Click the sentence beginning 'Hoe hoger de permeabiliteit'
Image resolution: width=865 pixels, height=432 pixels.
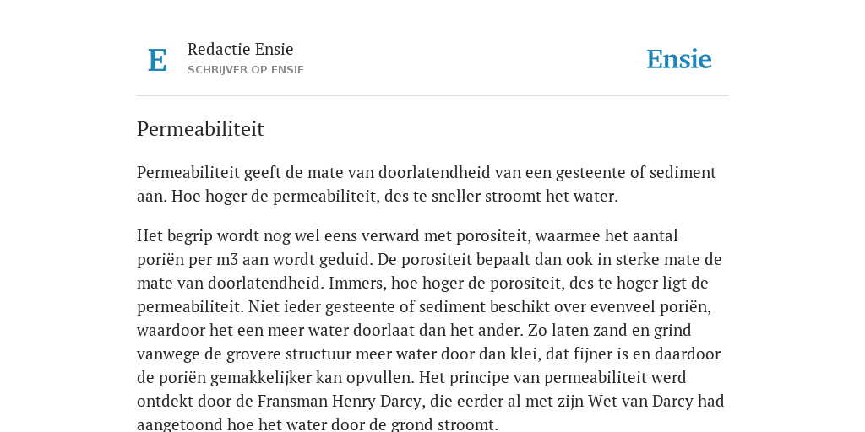[394, 196]
